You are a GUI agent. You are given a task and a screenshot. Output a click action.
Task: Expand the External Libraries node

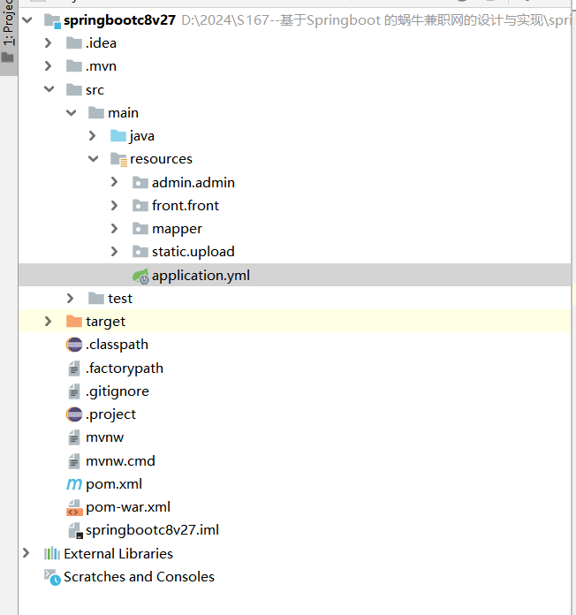[27, 554]
